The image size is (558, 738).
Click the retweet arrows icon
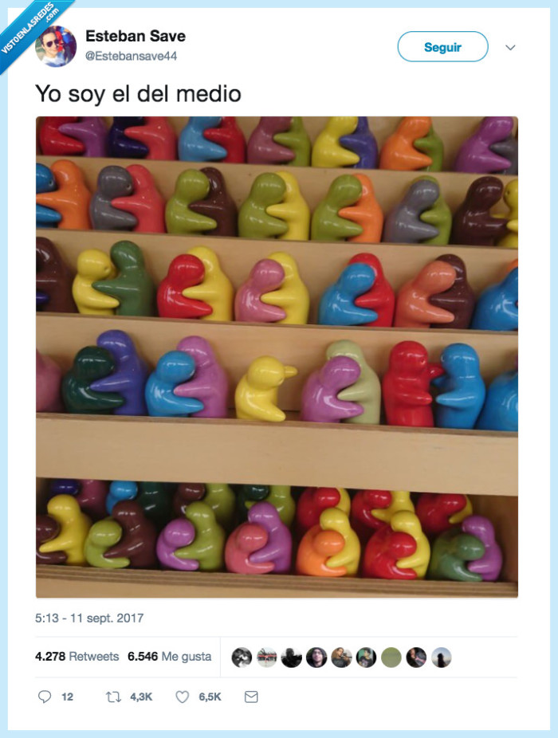[113, 697]
